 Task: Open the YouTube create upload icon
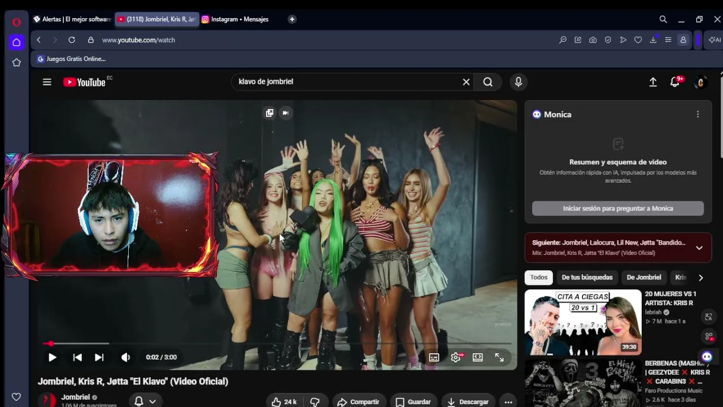[653, 82]
